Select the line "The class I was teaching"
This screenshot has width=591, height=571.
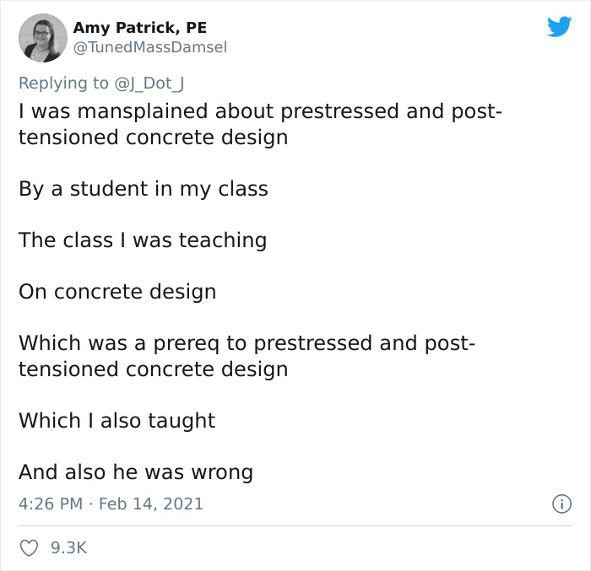point(142,240)
